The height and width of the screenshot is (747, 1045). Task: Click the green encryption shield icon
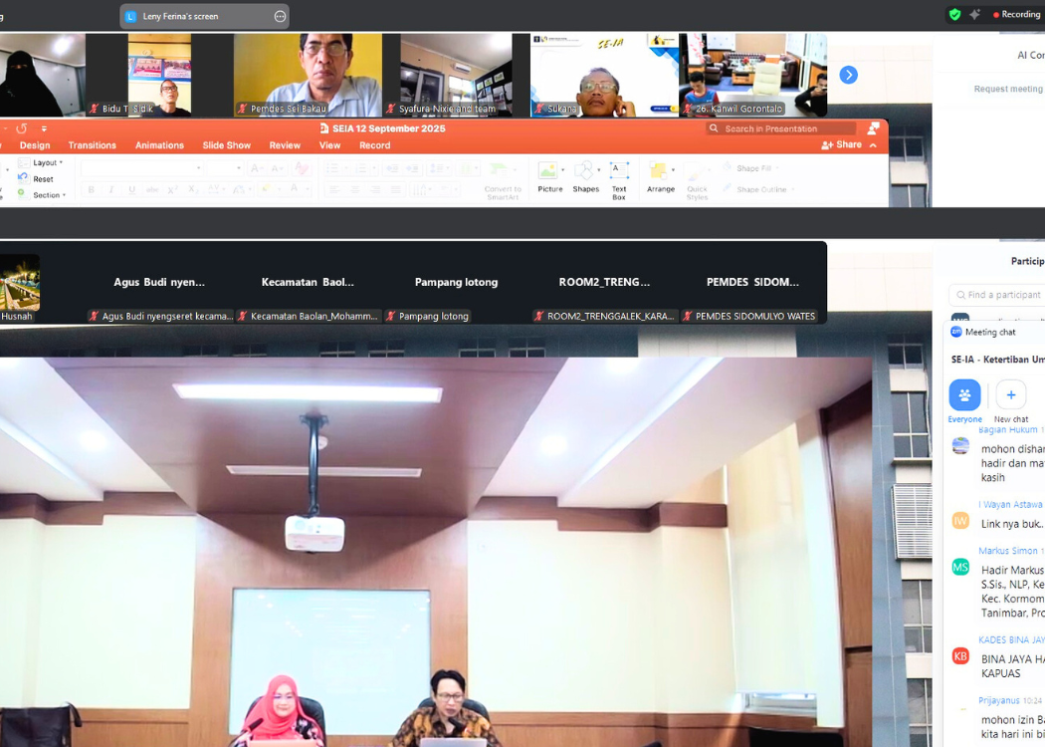click(954, 15)
